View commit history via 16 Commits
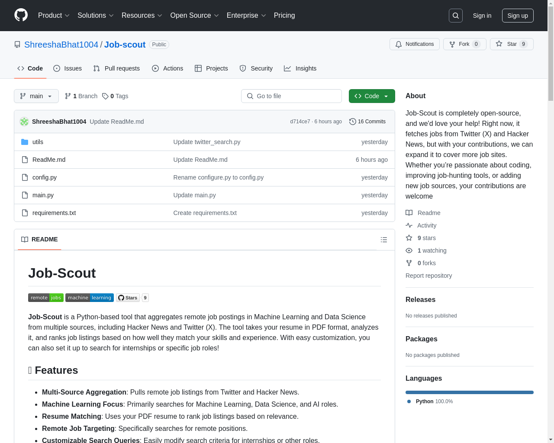The image size is (554, 443). click(367, 122)
